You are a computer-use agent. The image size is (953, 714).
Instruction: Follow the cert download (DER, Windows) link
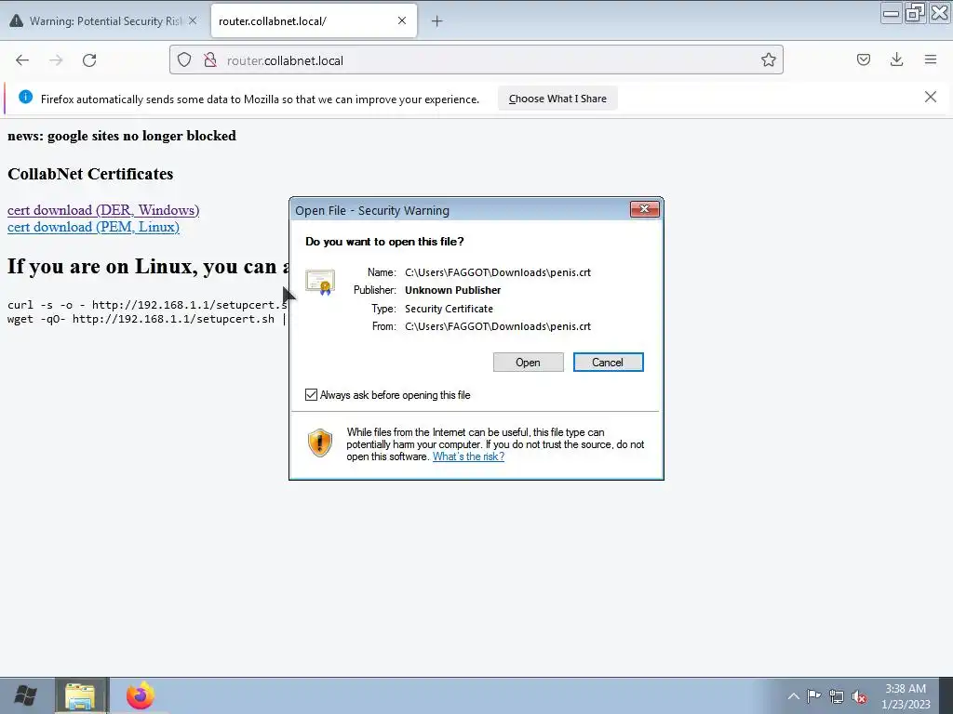(x=103, y=210)
